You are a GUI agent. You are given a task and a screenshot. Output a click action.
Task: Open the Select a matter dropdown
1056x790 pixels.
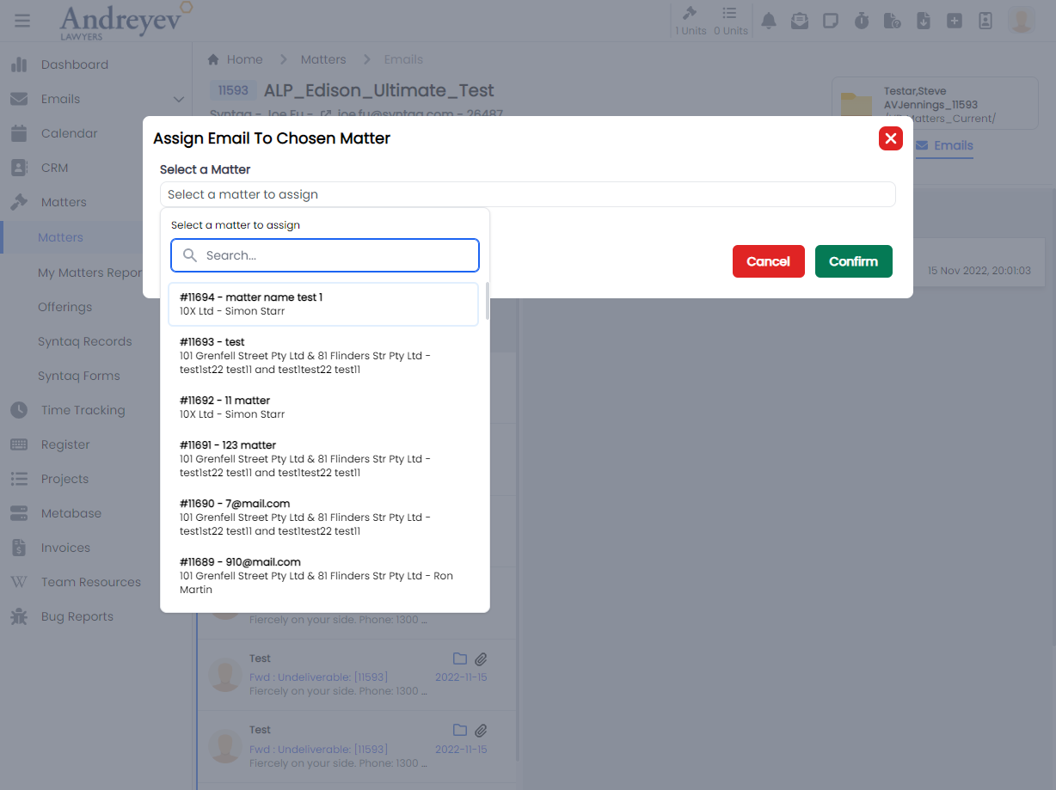coord(527,194)
